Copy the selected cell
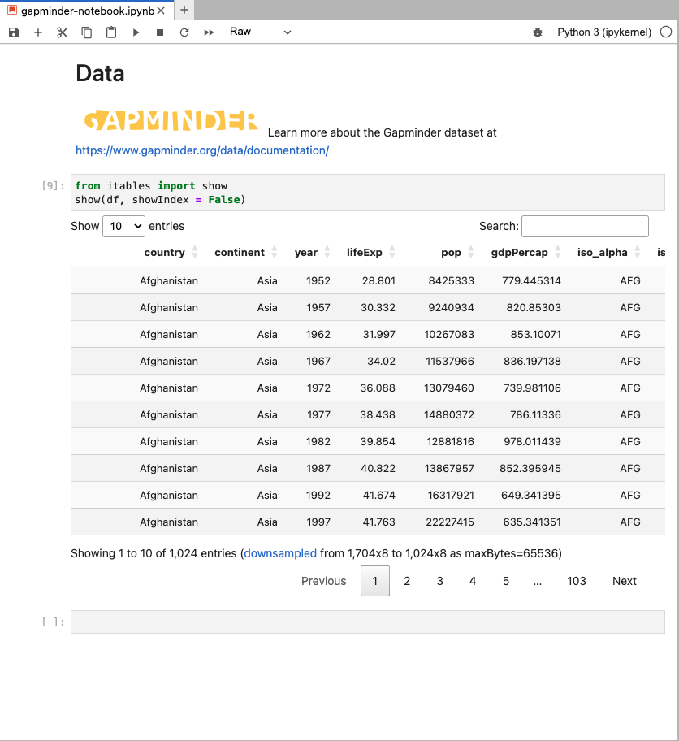This screenshot has height=741, width=679. tap(86, 32)
